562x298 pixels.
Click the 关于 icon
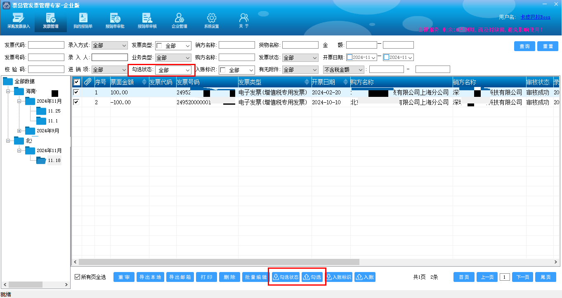coord(244,21)
